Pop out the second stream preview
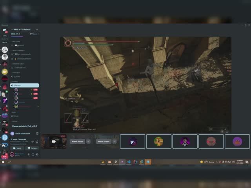This screenshot has height=188, width=251. coord(115,141)
